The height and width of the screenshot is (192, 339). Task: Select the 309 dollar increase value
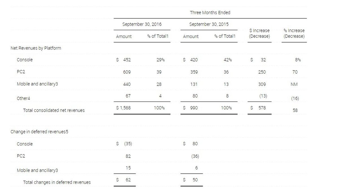click(262, 84)
